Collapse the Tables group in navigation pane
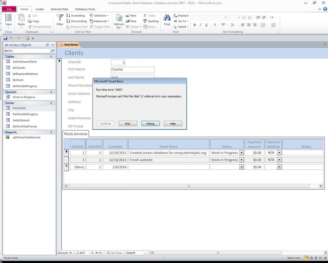Viewport: 328px width, 263px height. point(51,57)
